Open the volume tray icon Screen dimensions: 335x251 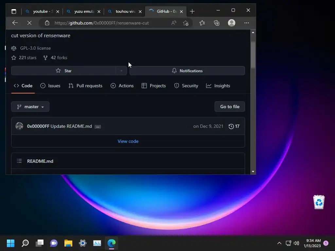tap(296, 243)
